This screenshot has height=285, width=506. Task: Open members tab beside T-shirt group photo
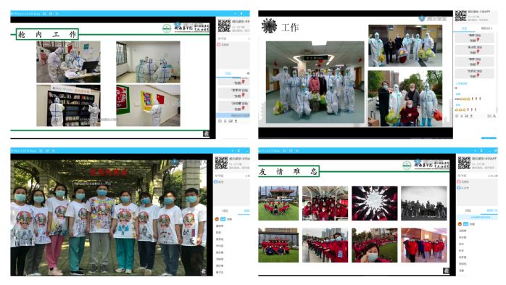[x=246, y=211]
